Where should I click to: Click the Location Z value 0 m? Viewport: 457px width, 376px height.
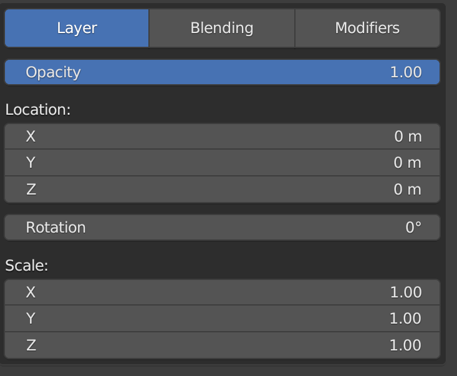408,190
